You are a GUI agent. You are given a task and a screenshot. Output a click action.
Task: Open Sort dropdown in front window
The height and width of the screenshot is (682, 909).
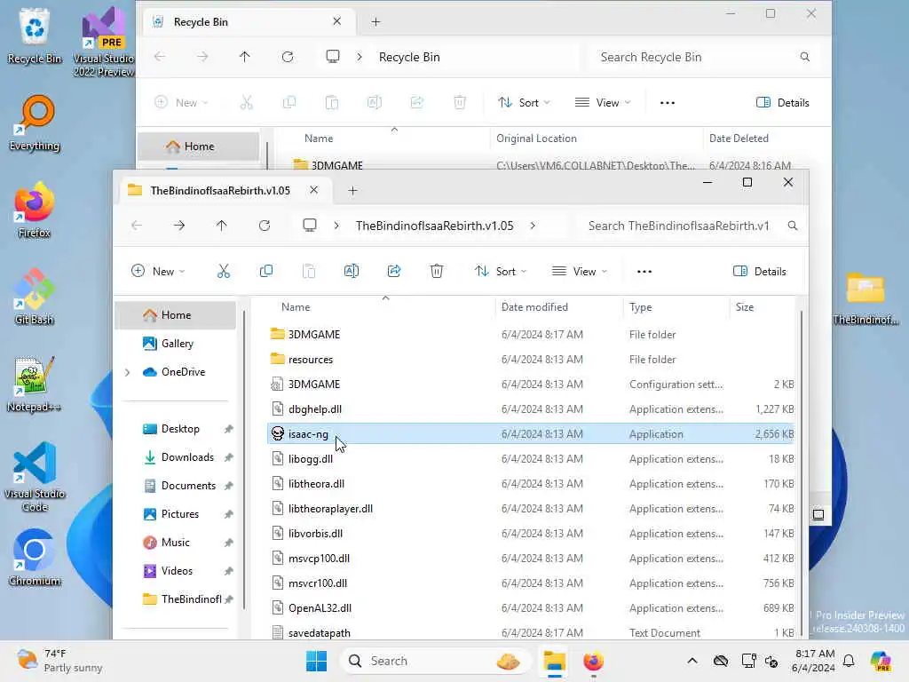[501, 271]
